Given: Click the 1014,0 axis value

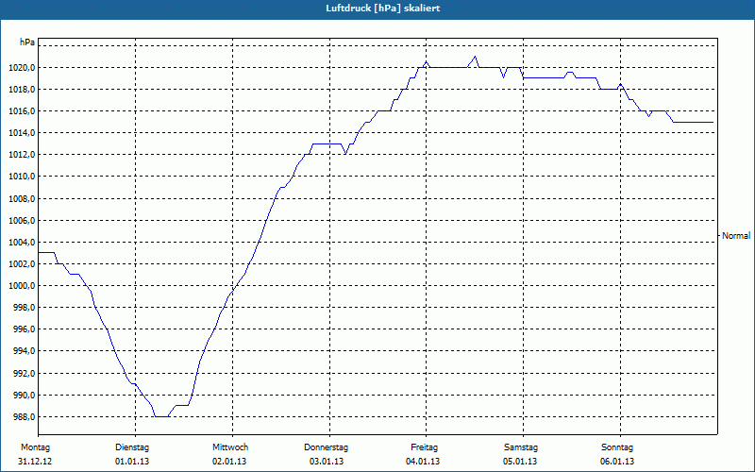Looking at the screenshot, I should point(22,133).
